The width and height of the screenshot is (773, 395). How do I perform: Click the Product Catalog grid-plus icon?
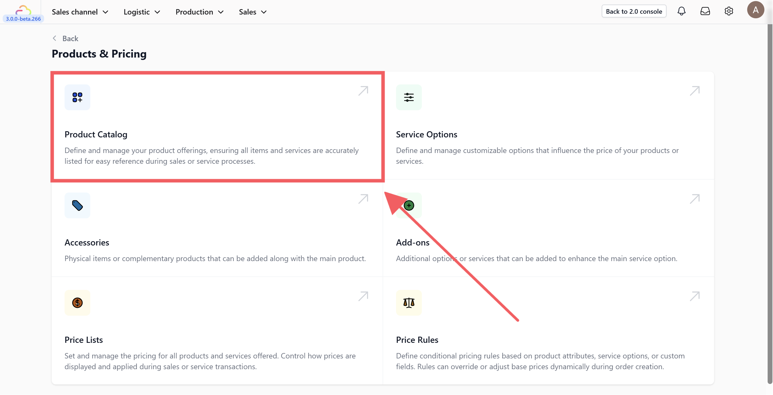coord(77,97)
